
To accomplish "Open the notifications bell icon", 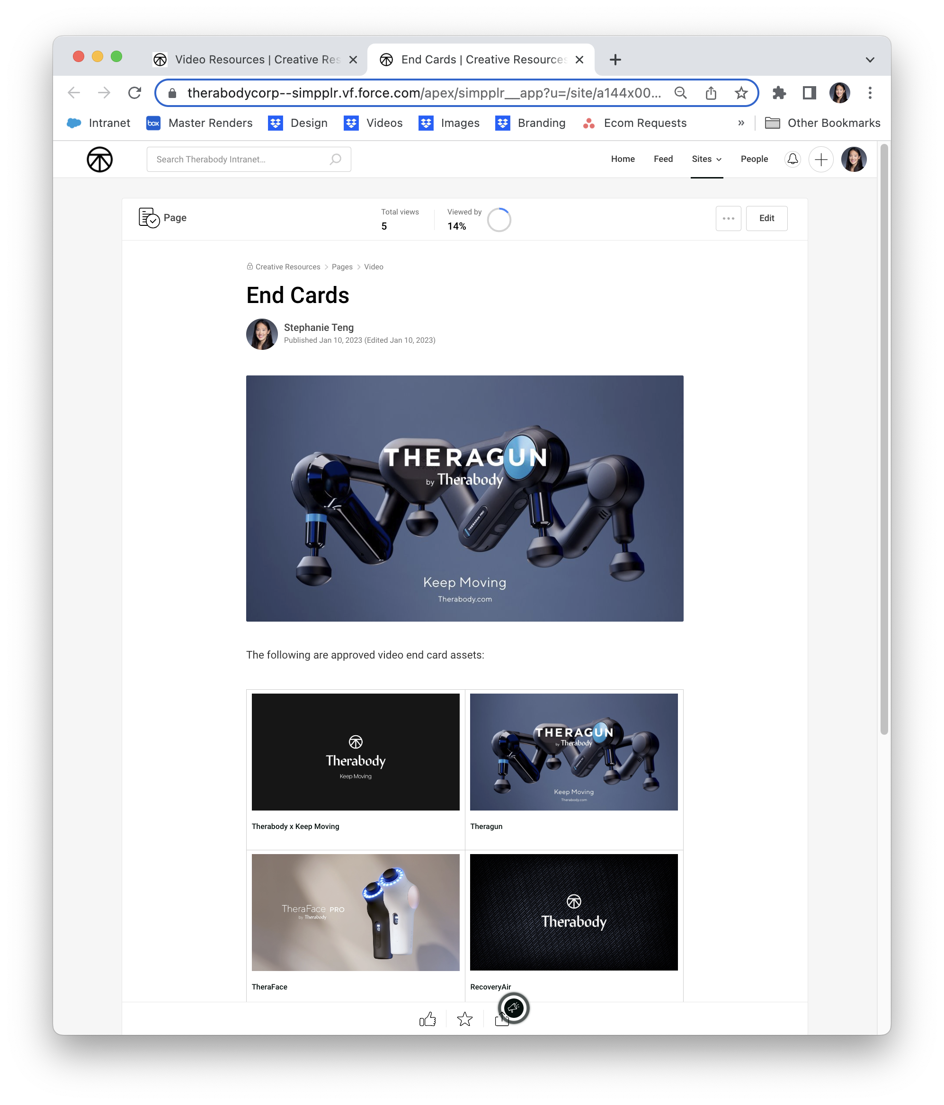I will pyautogui.click(x=793, y=159).
